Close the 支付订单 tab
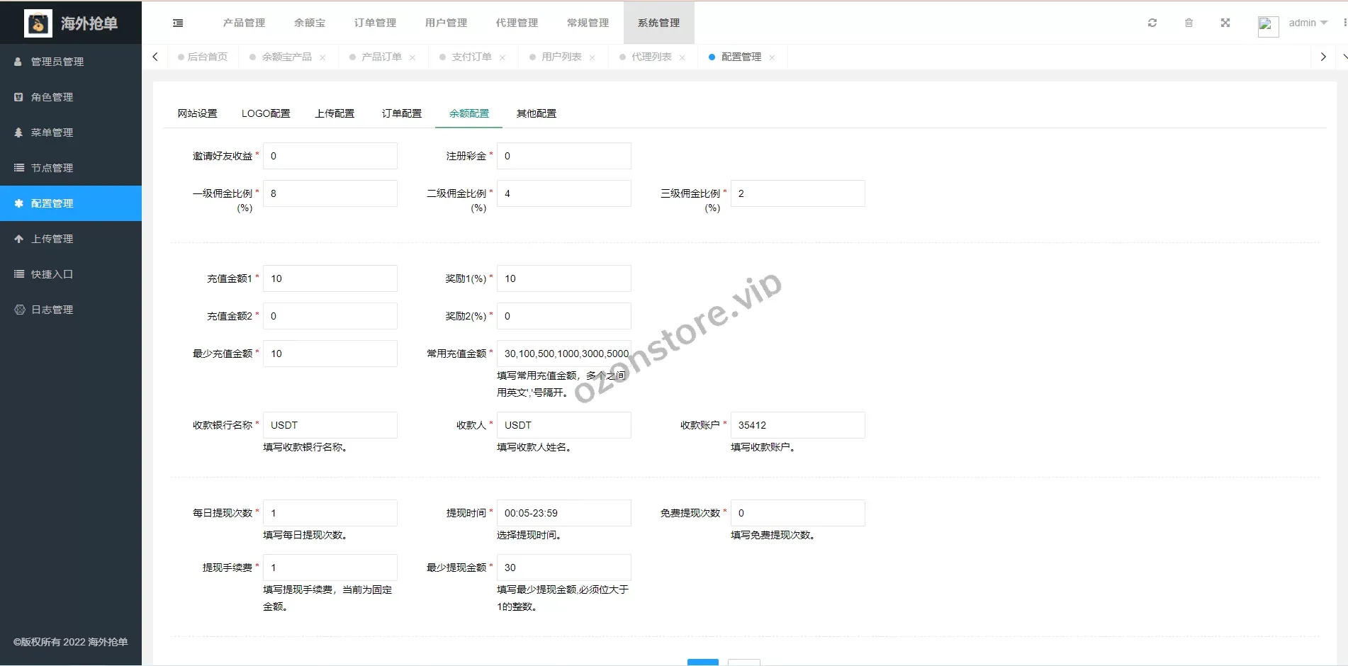This screenshot has height=666, width=1348. [x=503, y=57]
